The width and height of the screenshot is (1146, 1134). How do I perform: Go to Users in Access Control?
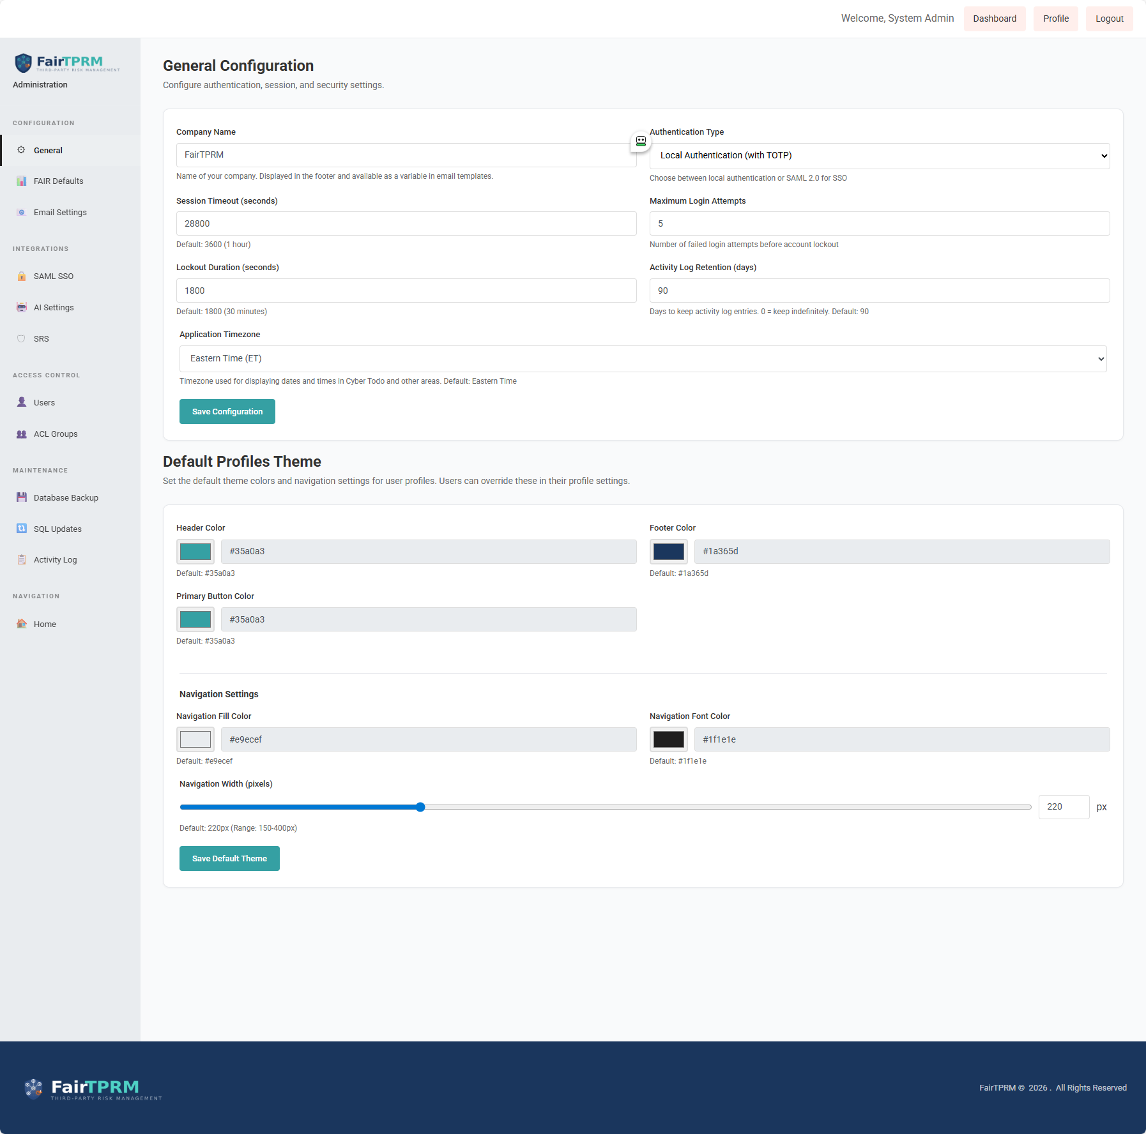tap(44, 403)
